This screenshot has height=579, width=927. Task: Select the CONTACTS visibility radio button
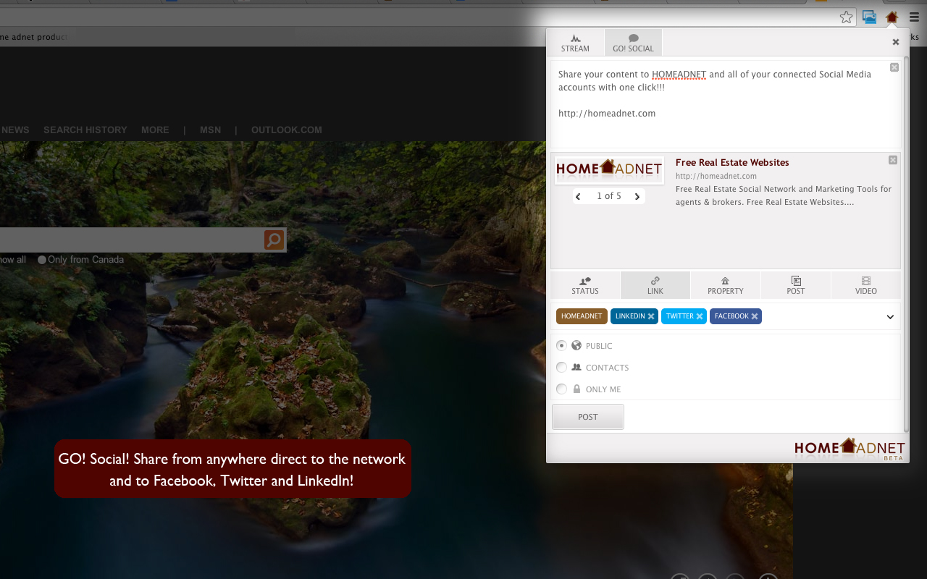click(x=561, y=367)
